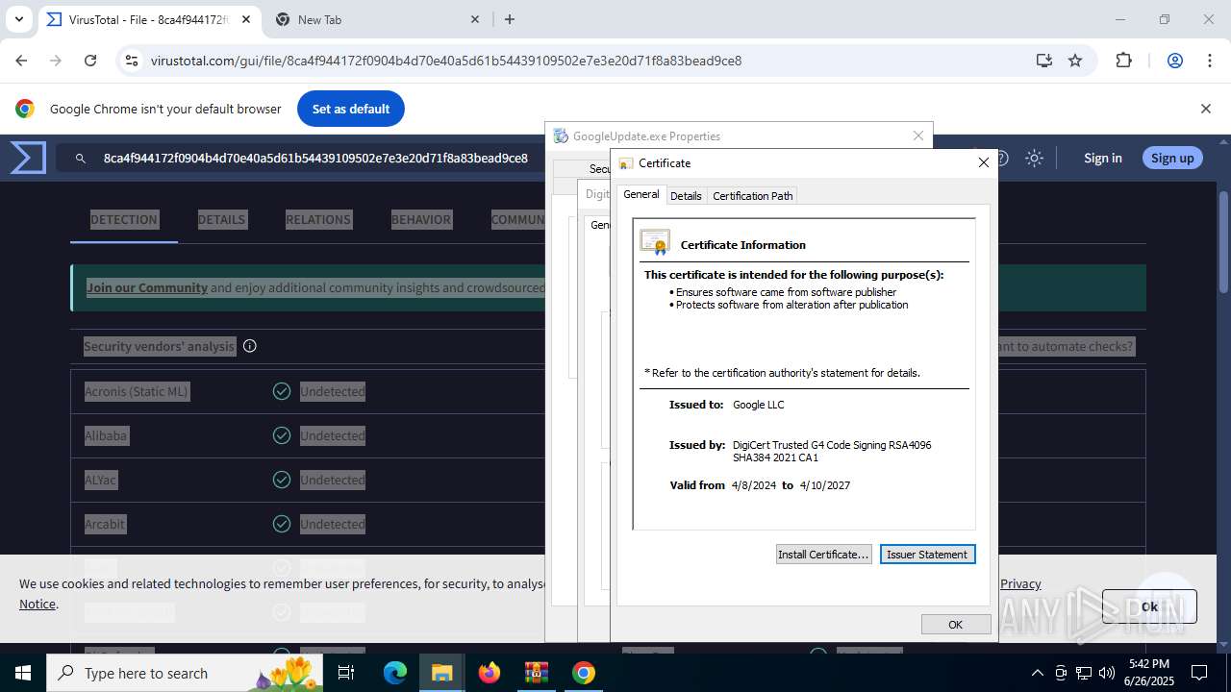Viewport: 1231px width, 692px height.
Task: Open the volume control in system tray
Action: pos(1107,673)
